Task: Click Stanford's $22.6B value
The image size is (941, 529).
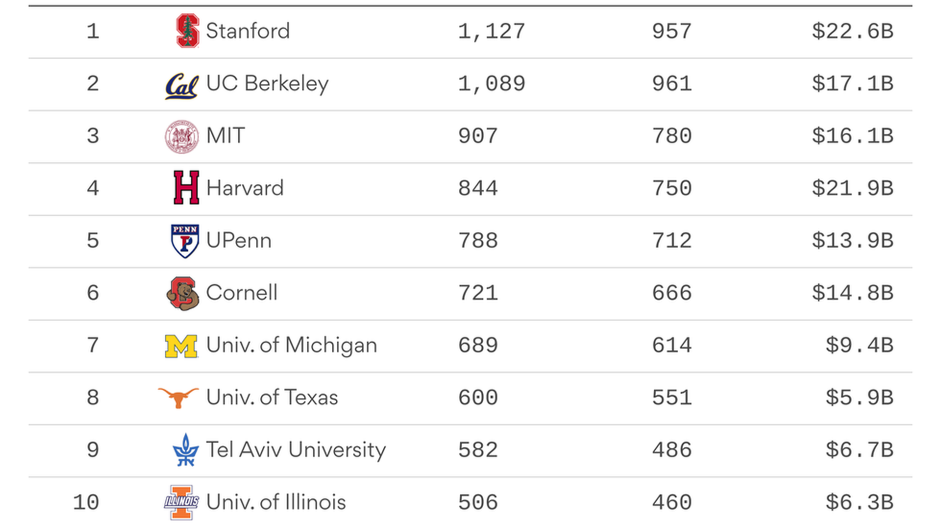Action: pyautogui.click(x=852, y=31)
